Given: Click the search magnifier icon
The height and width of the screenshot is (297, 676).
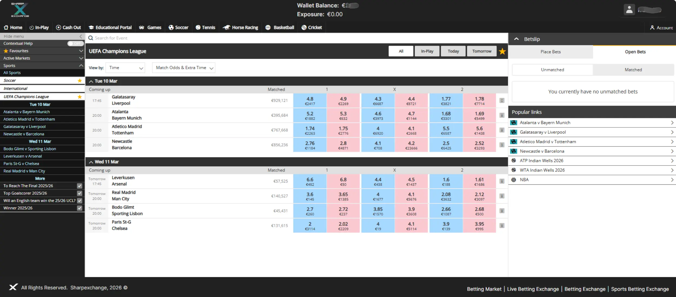Looking at the screenshot, I should [91, 38].
